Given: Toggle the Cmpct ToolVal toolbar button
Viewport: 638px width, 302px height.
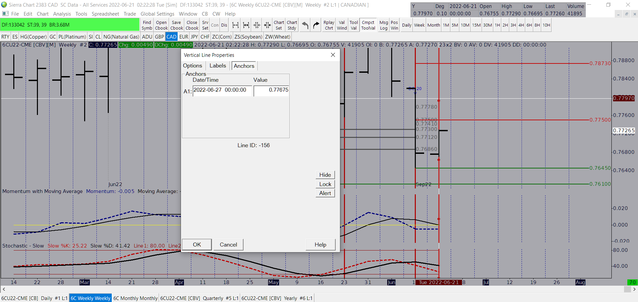Looking at the screenshot, I should pyautogui.click(x=368, y=25).
